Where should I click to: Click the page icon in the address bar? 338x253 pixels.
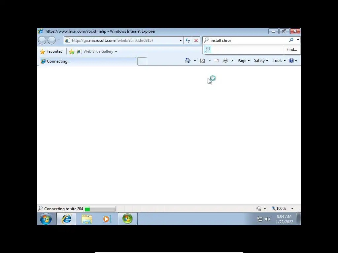[67, 41]
